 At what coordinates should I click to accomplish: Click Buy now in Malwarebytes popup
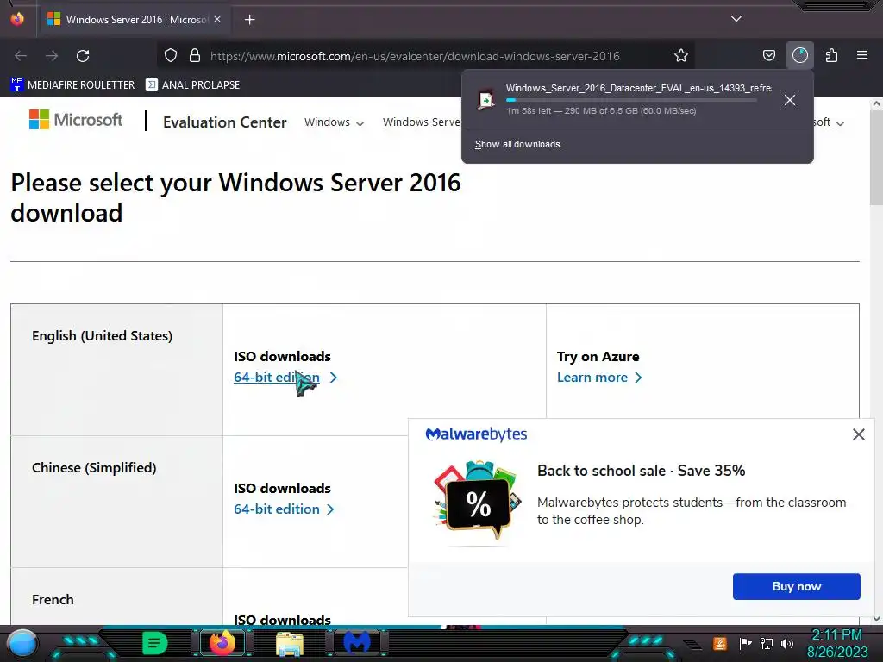pos(796,586)
